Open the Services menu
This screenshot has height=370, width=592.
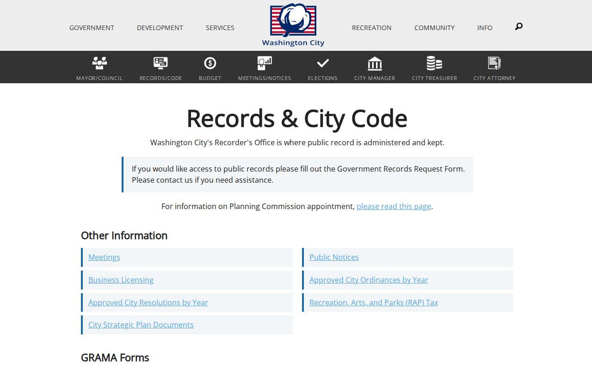click(220, 28)
